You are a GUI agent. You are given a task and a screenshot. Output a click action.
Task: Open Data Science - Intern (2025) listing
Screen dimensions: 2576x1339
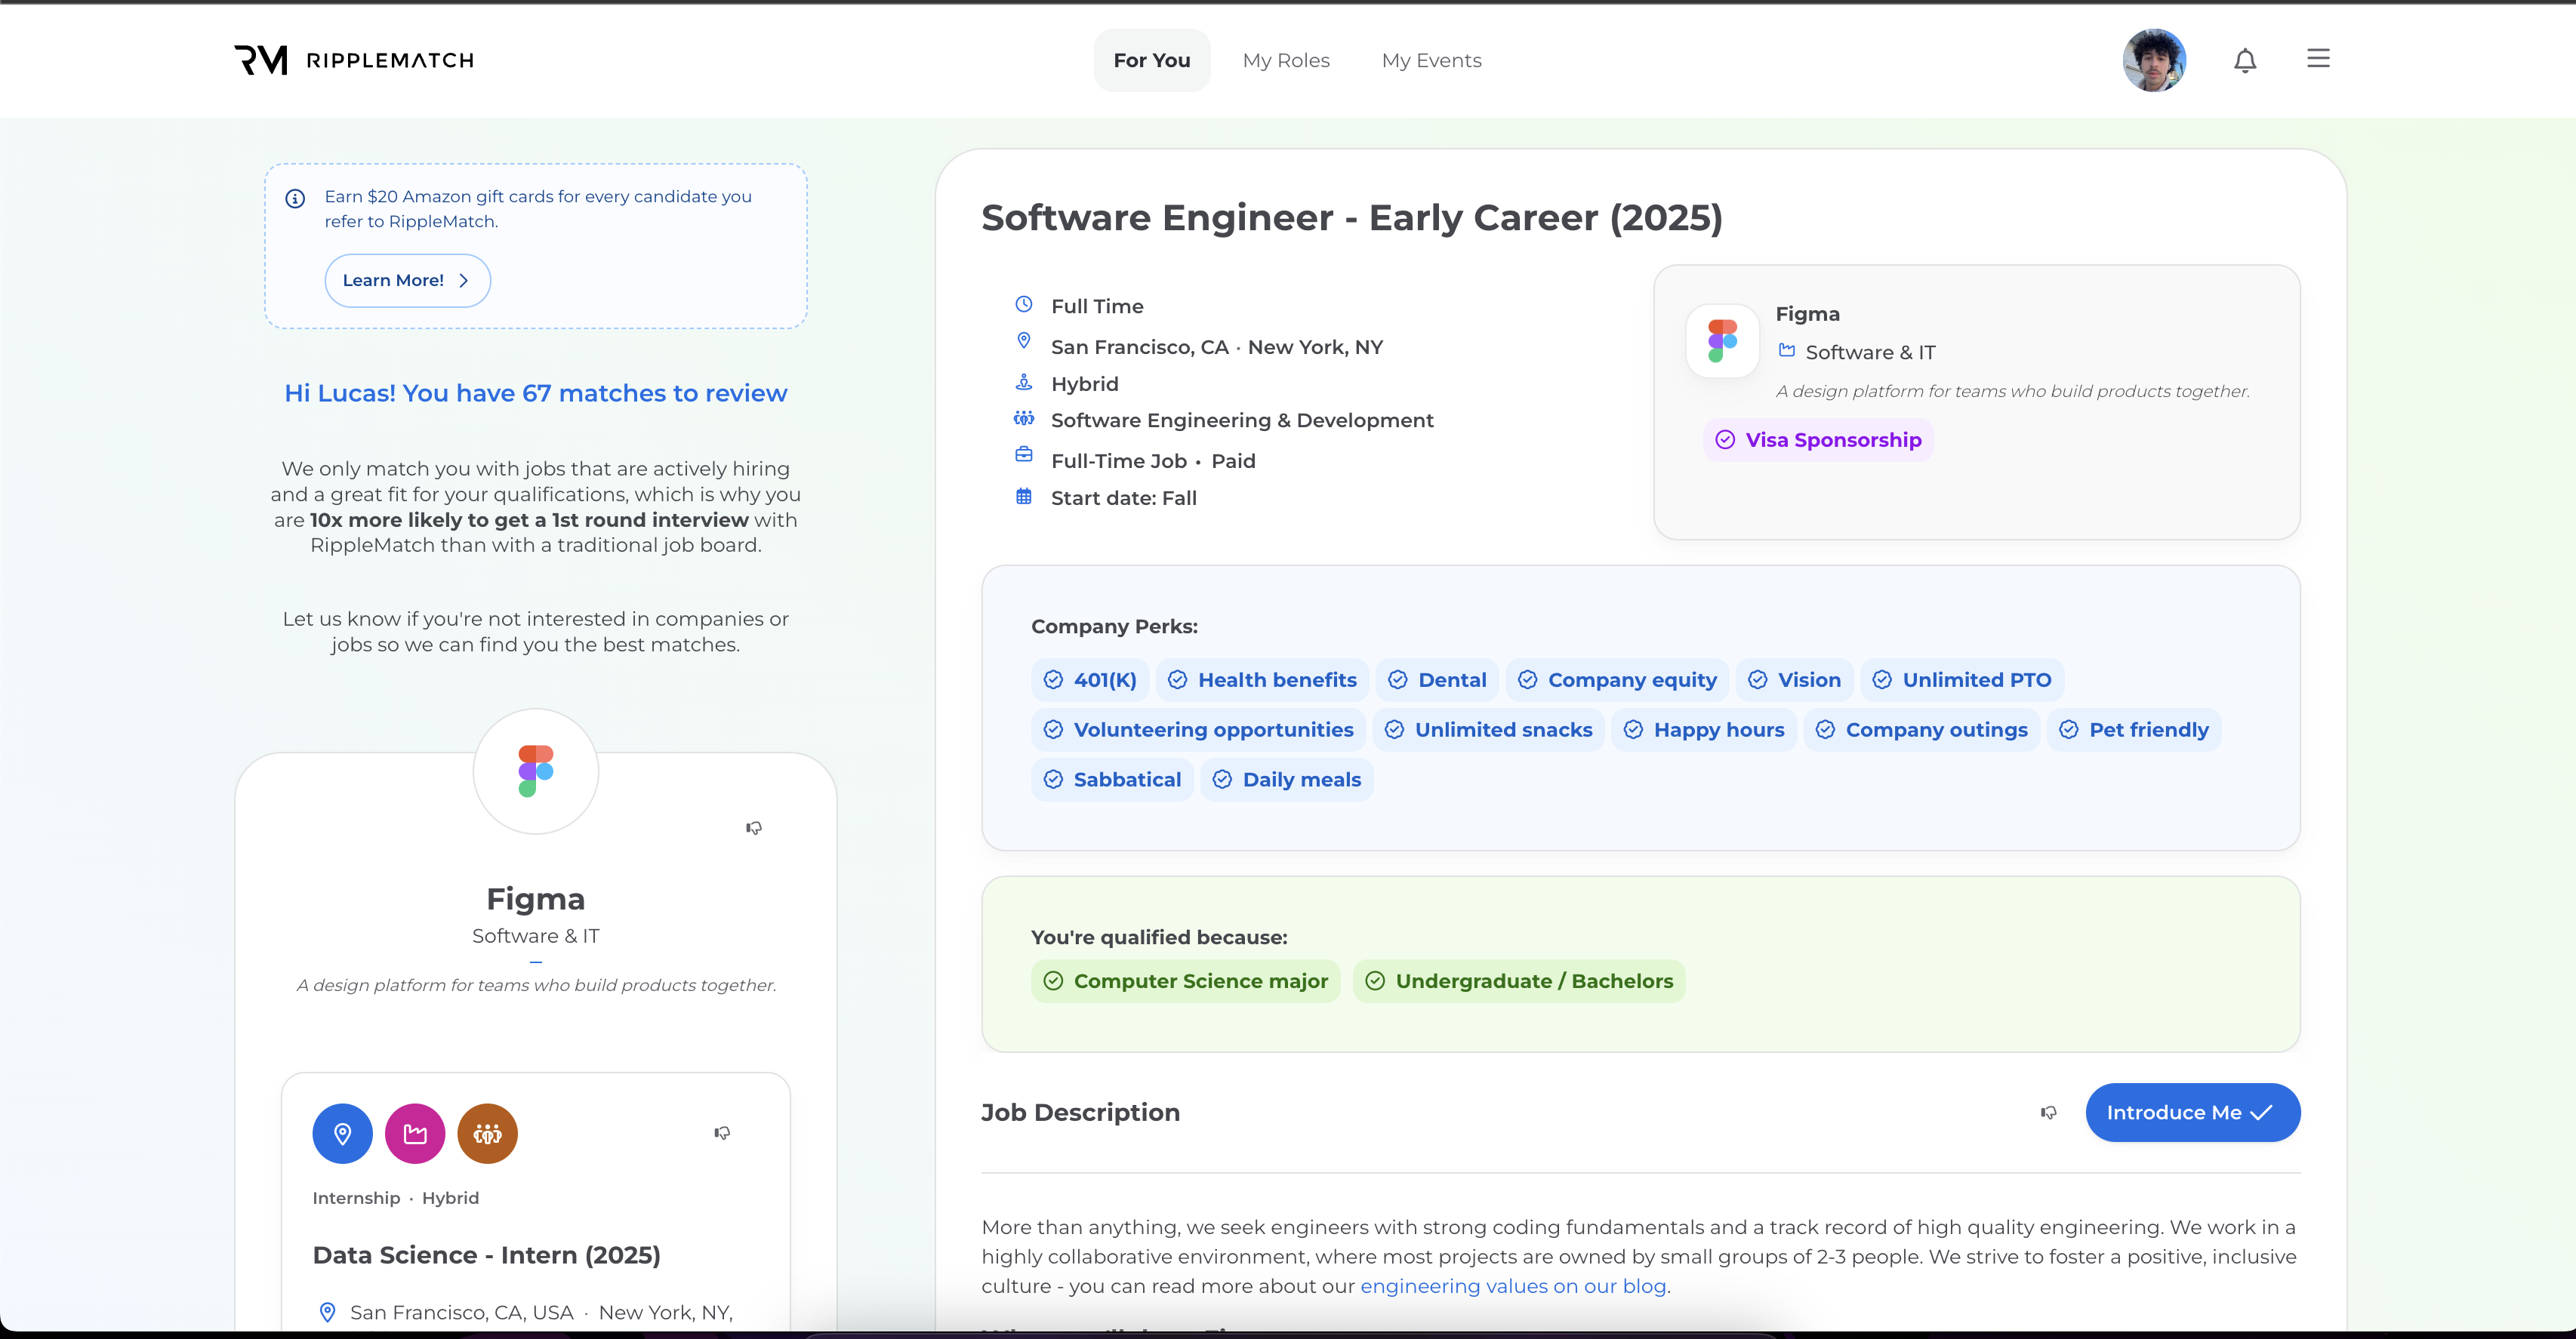[486, 1255]
